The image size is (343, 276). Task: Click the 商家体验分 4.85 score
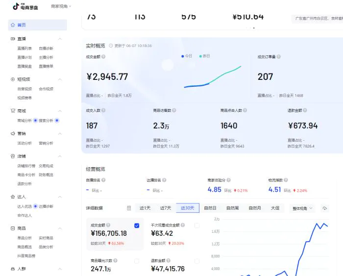coord(215,190)
